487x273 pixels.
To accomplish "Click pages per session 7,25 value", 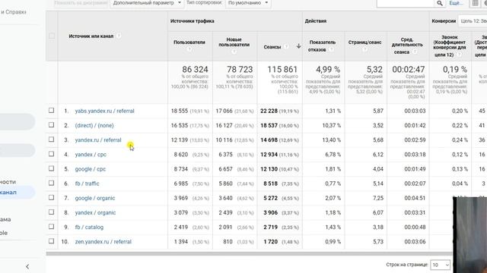I will (378, 198).
